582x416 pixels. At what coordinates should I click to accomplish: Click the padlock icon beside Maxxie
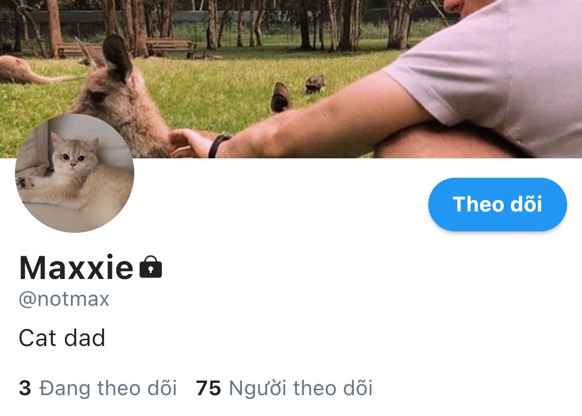point(151,267)
